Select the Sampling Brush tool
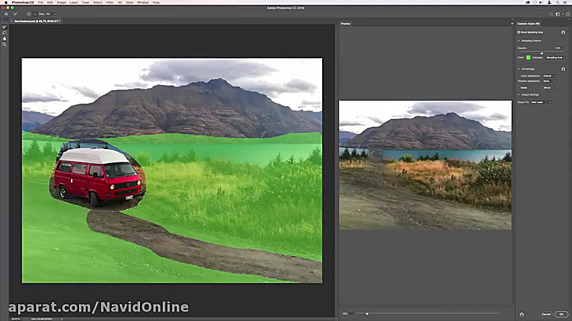 (5, 27)
